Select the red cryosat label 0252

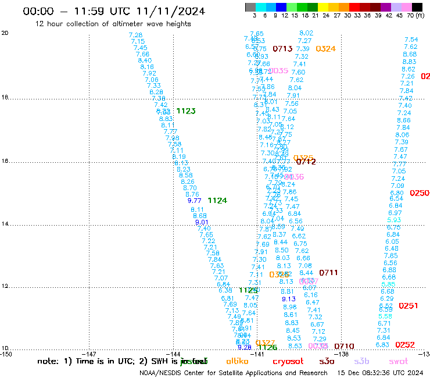(x=405, y=345)
